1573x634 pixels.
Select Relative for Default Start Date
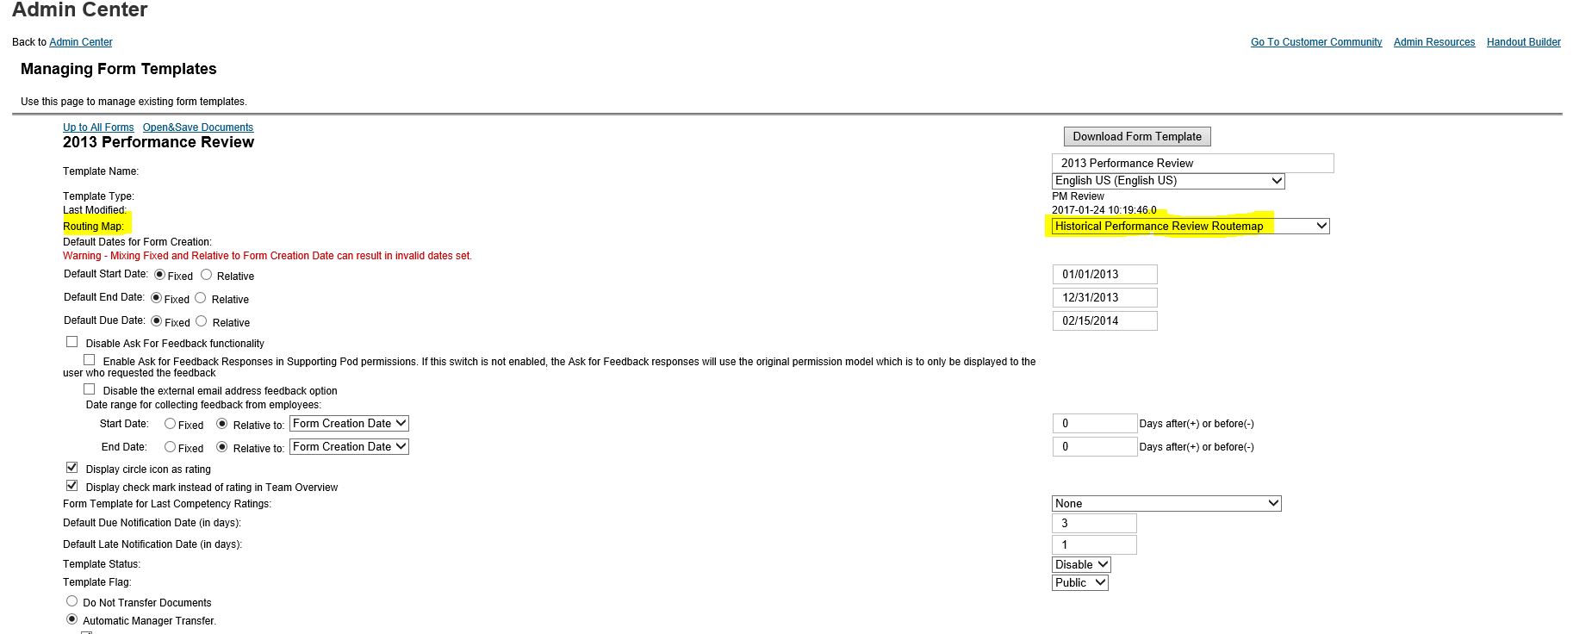tap(206, 275)
